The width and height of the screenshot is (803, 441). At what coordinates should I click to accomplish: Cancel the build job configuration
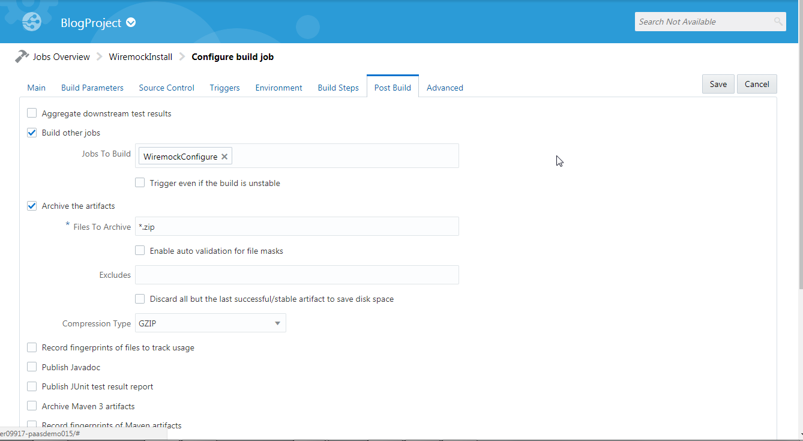click(756, 83)
